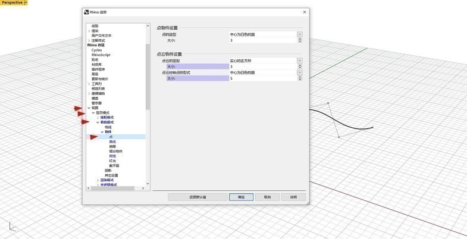Click the tree vertical scrollbar down arrow

[148, 184]
